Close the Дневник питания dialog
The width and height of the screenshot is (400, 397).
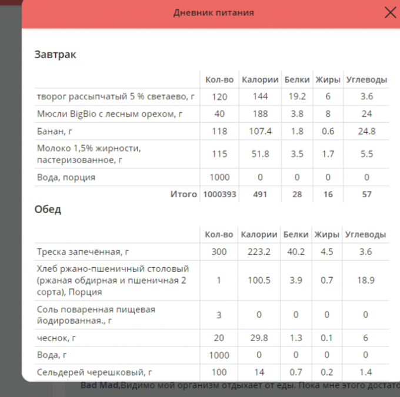[x=390, y=13]
